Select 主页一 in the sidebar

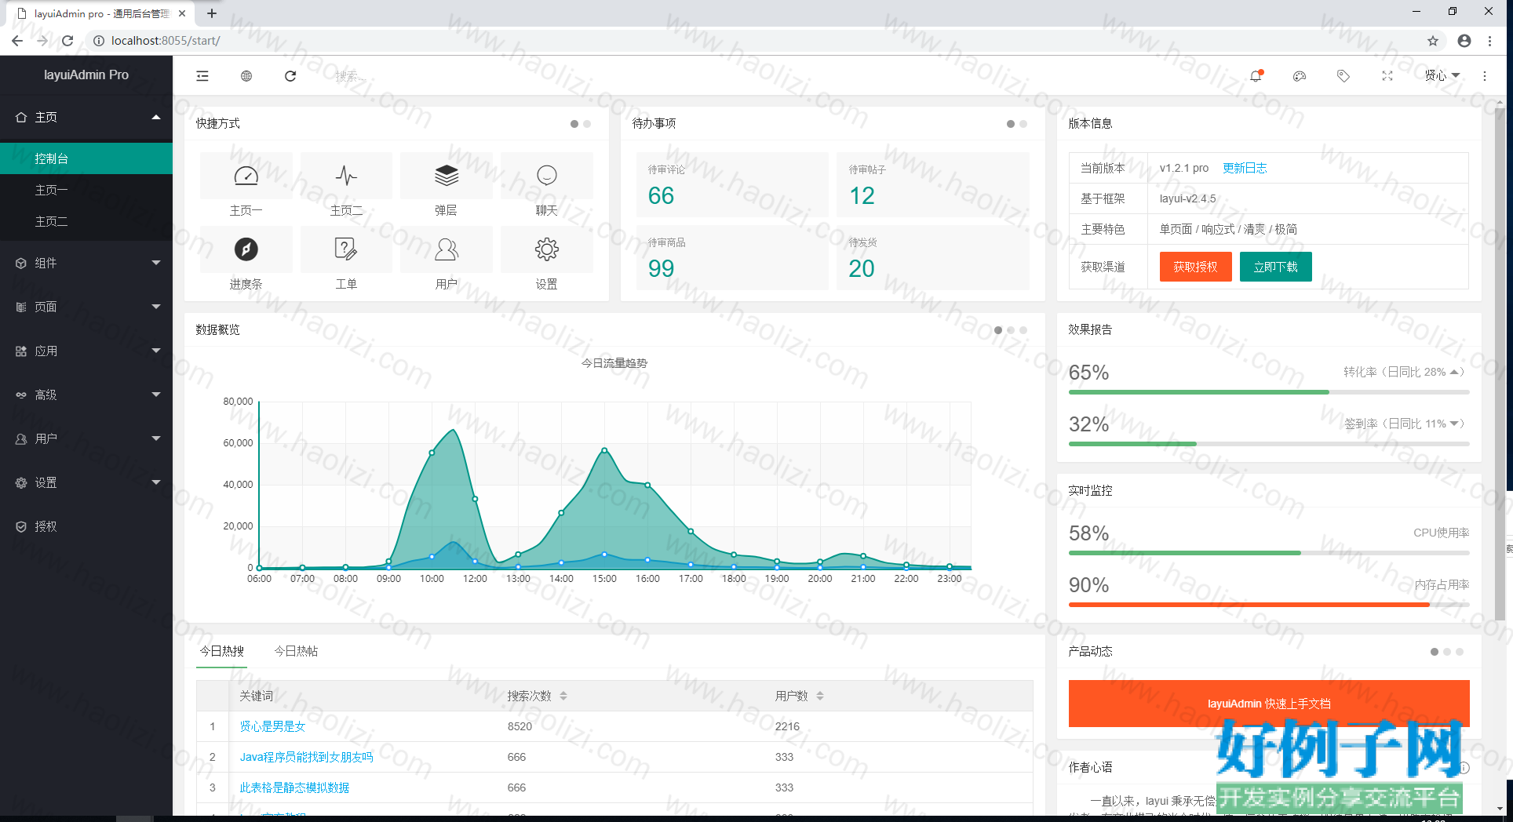coord(86,190)
